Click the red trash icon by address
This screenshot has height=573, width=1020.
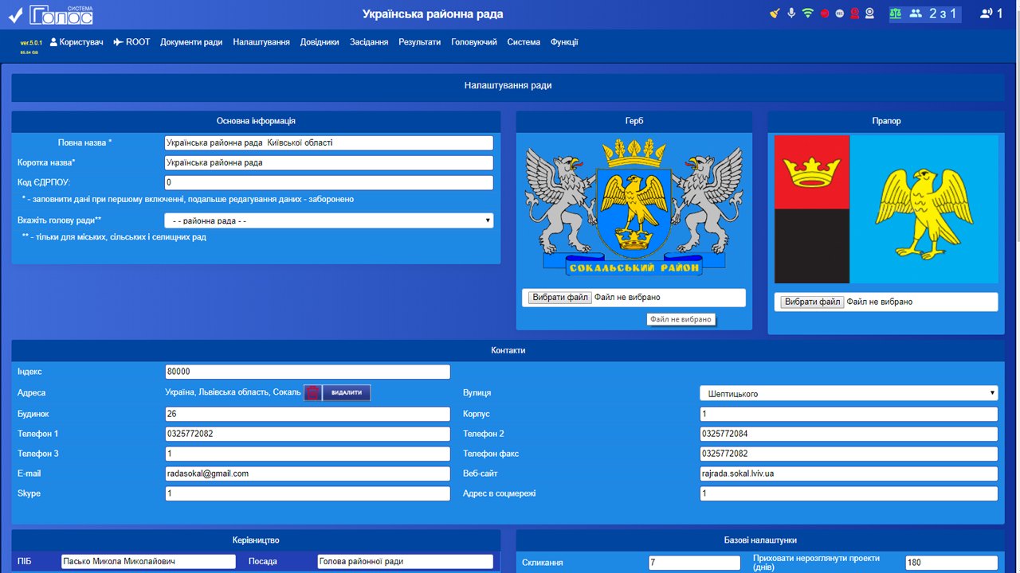click(312, 392)
